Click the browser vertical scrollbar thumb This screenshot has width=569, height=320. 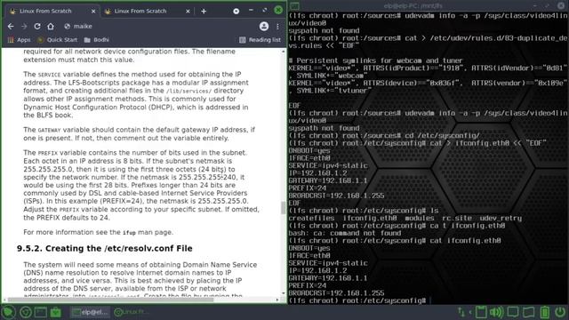[x=283, y=208]
